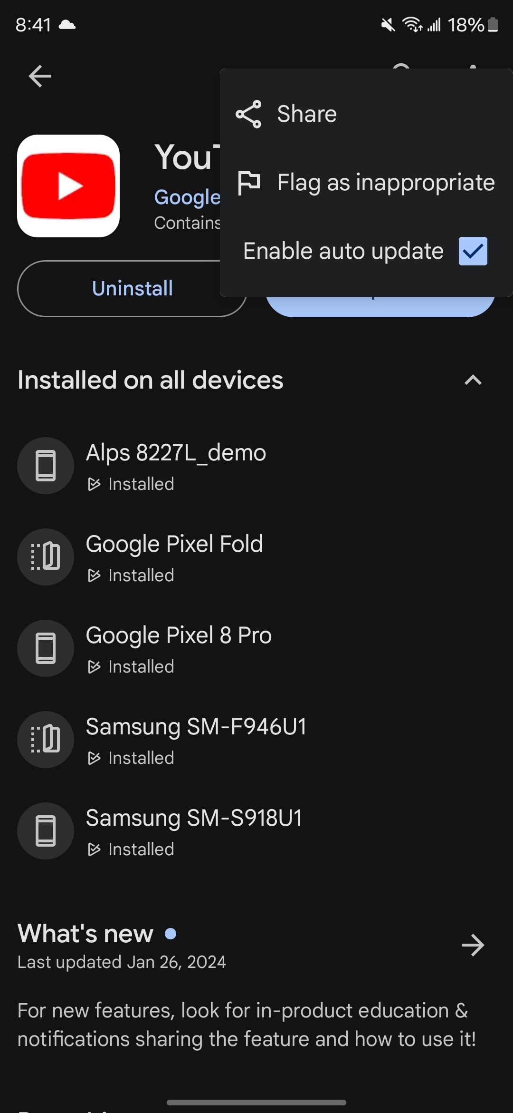This screenshot has width=513, height=1113.
Task: Open the Google developer link
Action: tap(187, 197)
